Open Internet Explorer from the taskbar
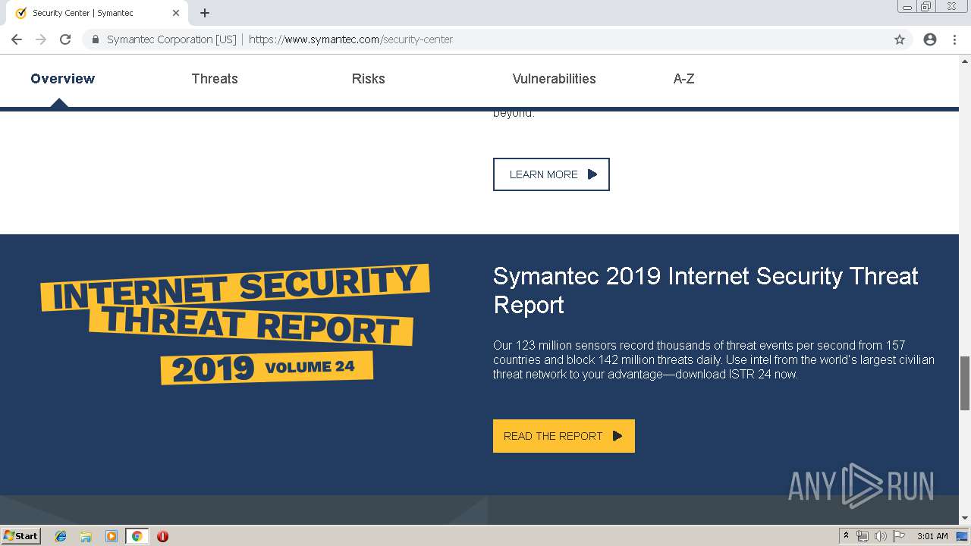 pos(61,536)
